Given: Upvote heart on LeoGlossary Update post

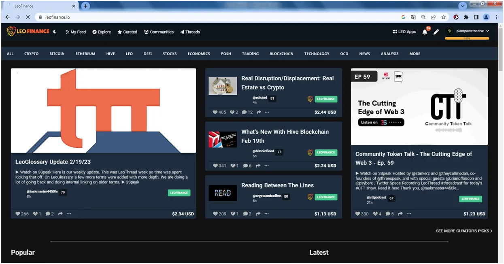Looking at the screenshot, I should (18, 214).
